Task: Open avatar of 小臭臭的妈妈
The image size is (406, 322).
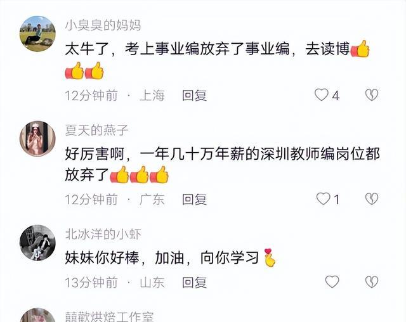Action: point(37,34)
